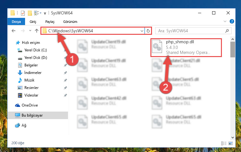Click the pin icon beside İndirmeler
This screenshot has height=152, width=241.
pyautogui.click(x=65, y=72)
